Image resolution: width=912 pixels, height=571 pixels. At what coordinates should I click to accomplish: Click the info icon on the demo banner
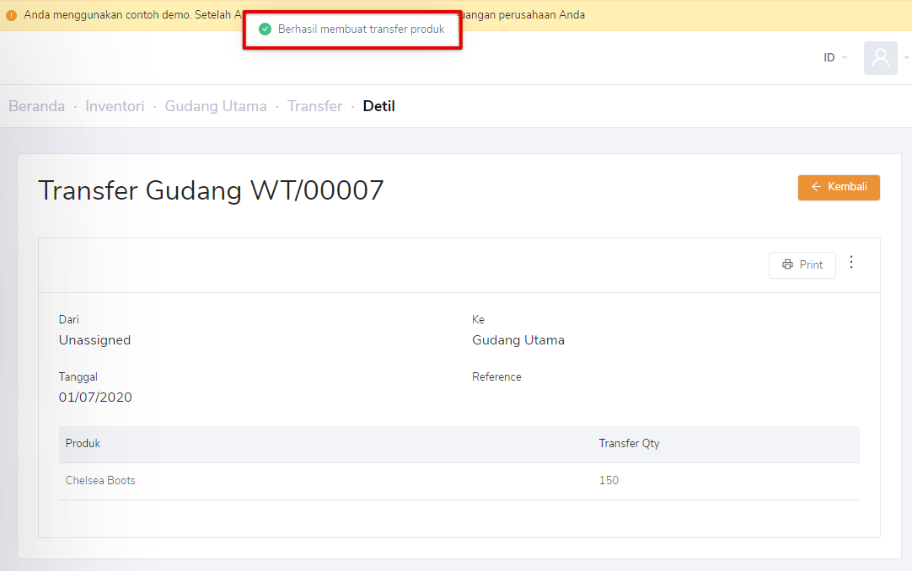[12, 14]
